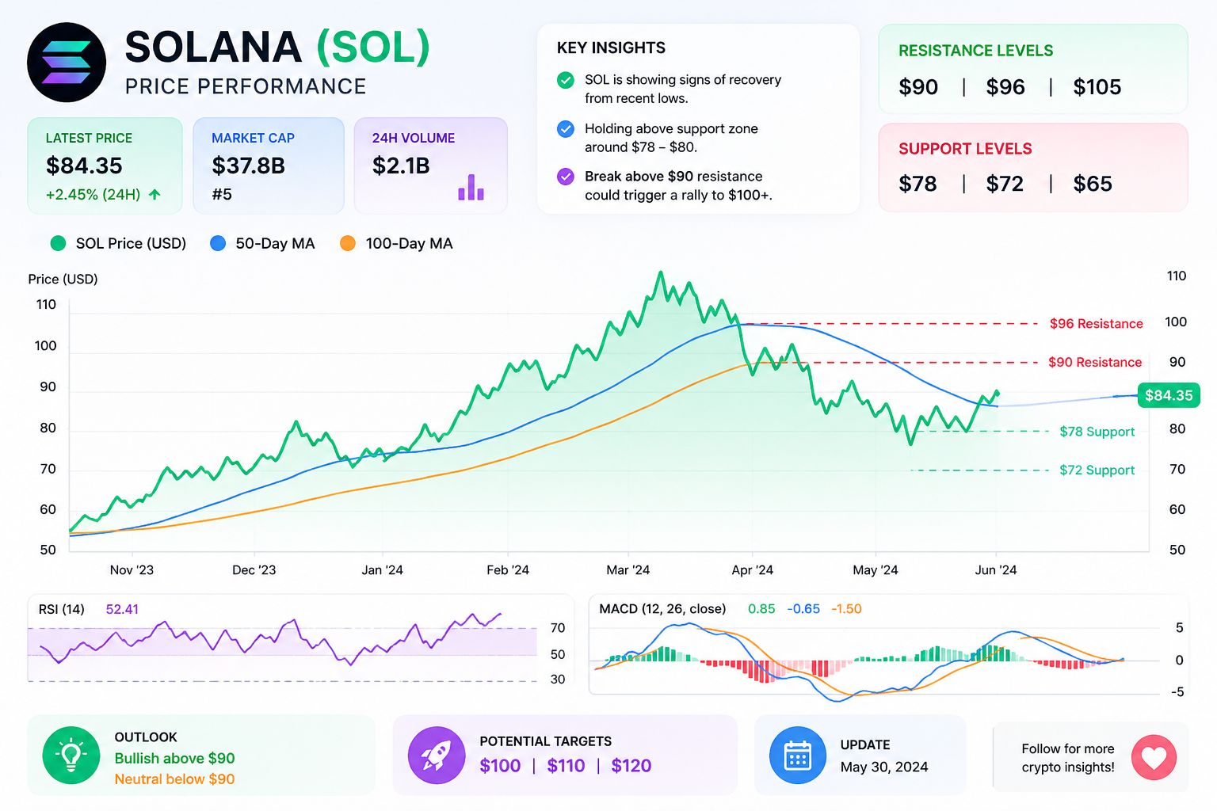Image resolution: width=1217 pixels, height=811 pixels.
Task: Select the green $84.35 price tag on the chart
Action: (1169, 395)
